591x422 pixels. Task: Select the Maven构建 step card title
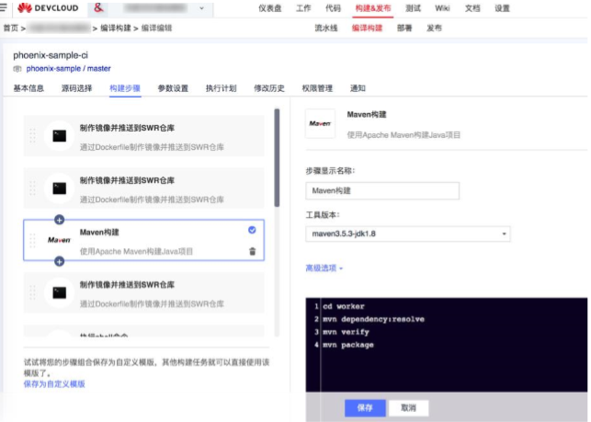click(x=99, y=233)
